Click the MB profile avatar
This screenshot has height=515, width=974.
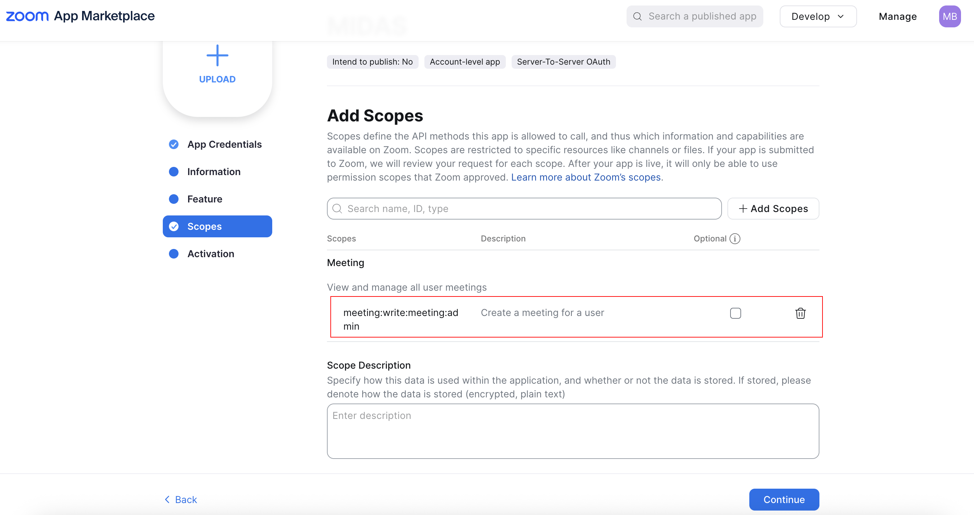pyautogui.click(x=949, y=16)
